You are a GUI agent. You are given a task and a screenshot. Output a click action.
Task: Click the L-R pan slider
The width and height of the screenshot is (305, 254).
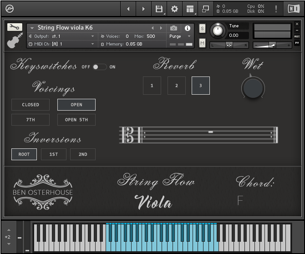[x=229, y=45]
